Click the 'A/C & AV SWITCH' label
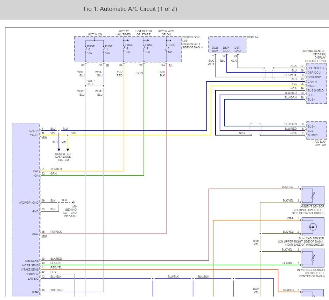The height and width of the screenshot is (300, 329). click(x=320, y=143)
